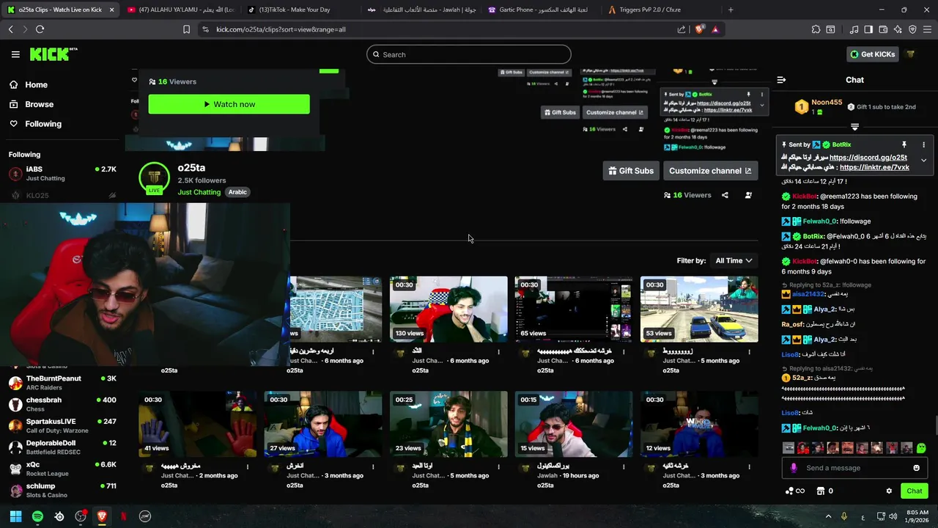Focus the Kick search field
938x528 pixels.
[x=469, y=54]
